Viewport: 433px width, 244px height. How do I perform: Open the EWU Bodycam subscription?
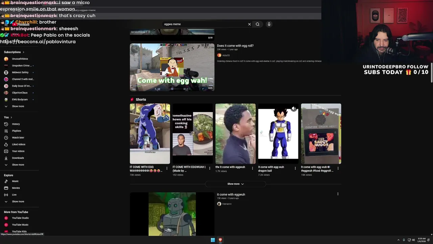[x=19, y=100]
